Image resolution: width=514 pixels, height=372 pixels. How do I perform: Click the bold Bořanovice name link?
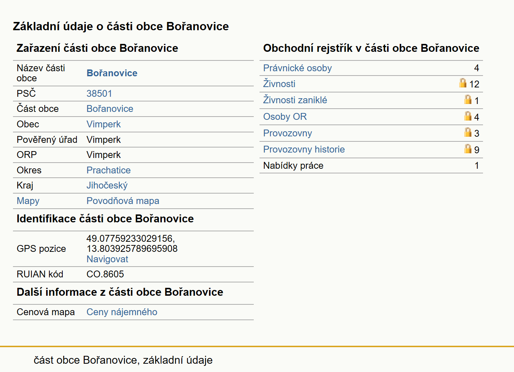(112, 73)
